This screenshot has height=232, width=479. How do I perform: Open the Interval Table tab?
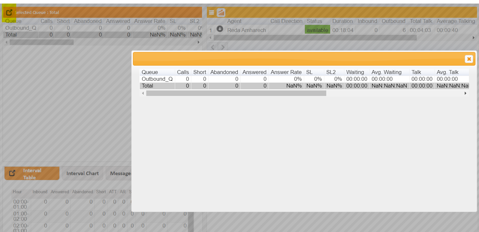click(x=32, y=174)
